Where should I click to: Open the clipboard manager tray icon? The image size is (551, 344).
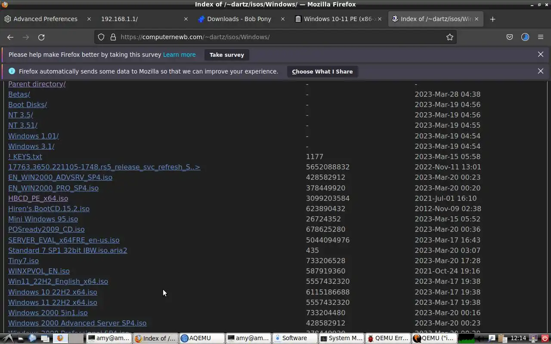tap(503, 338)
